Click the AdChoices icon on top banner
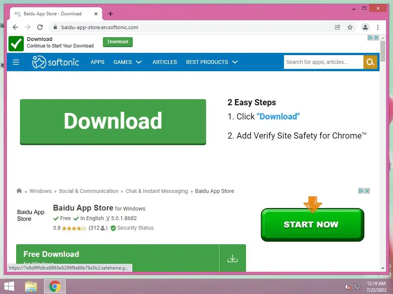393x294 pixels. [370, 38]
